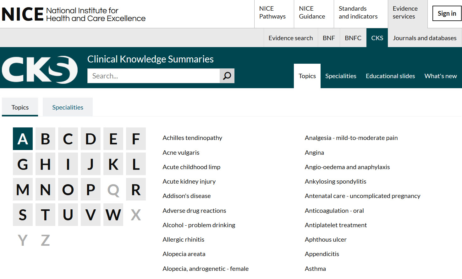
Task: Click the Sign in button
Action: coord(447,13)
